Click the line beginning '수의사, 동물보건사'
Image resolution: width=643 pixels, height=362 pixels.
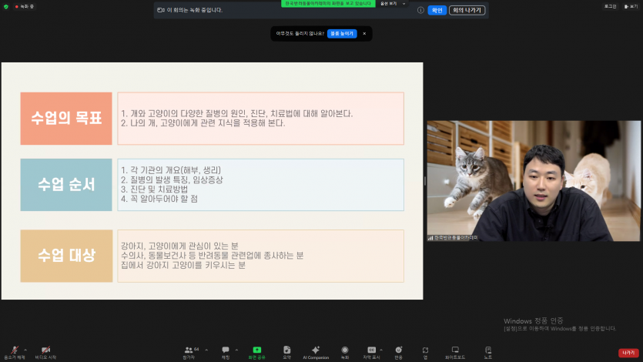[x=212, y=256]
